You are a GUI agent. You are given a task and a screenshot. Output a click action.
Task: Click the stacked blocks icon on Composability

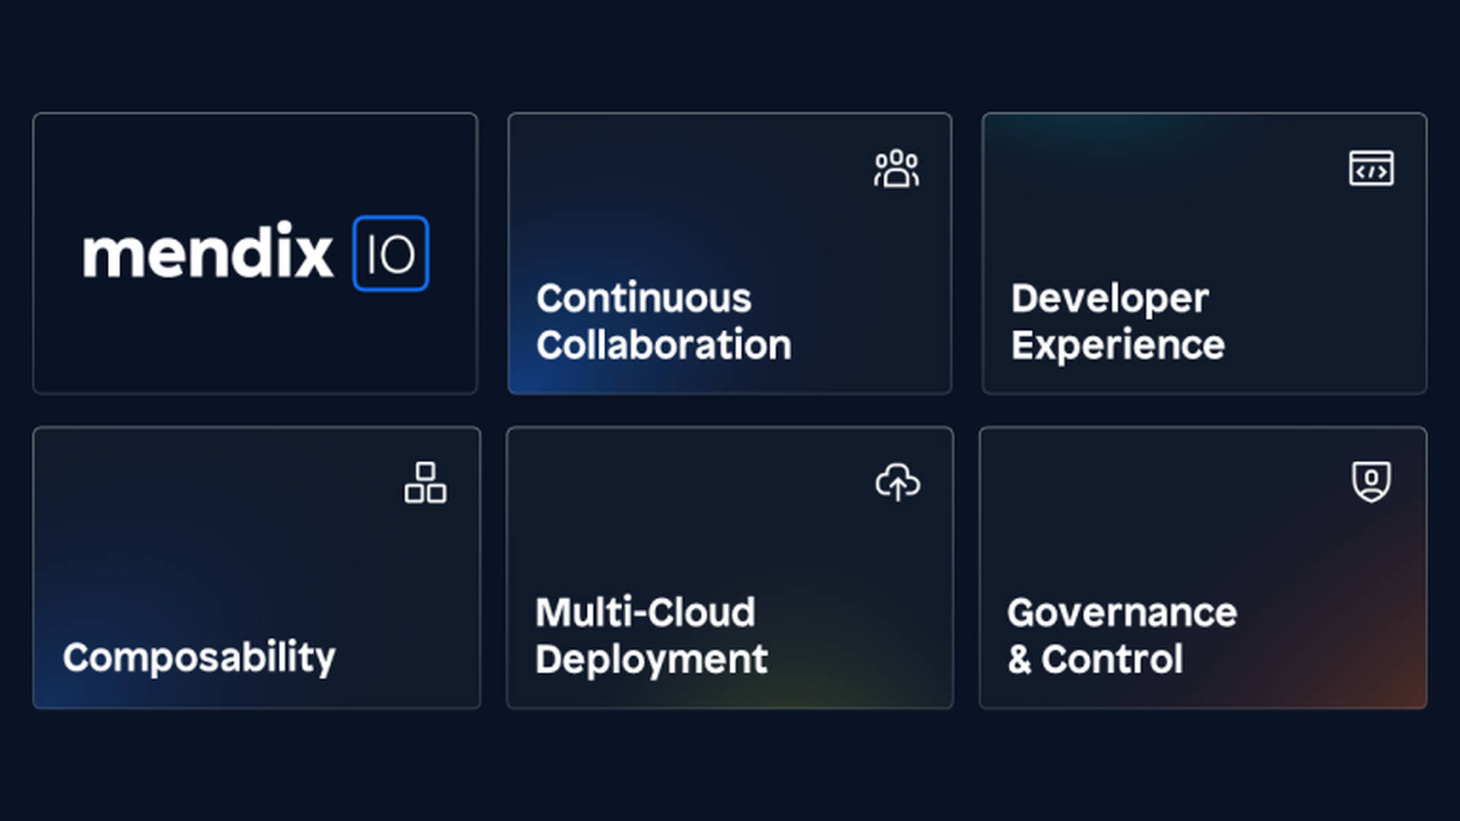point(426,483)
